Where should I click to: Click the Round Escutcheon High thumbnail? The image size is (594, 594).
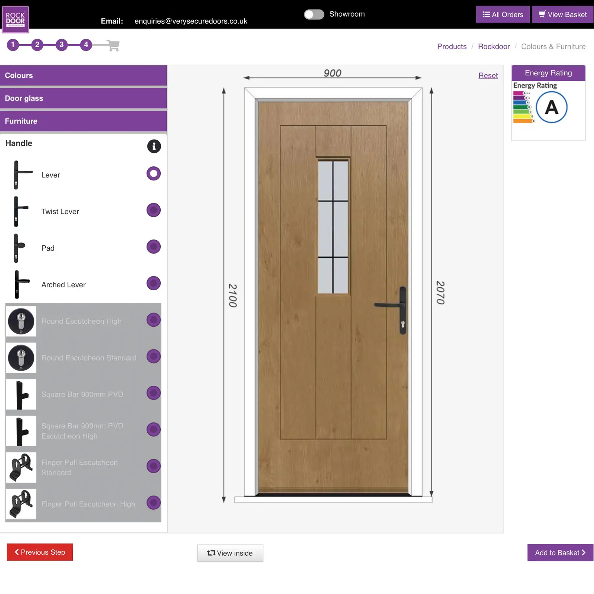point(21,321)
